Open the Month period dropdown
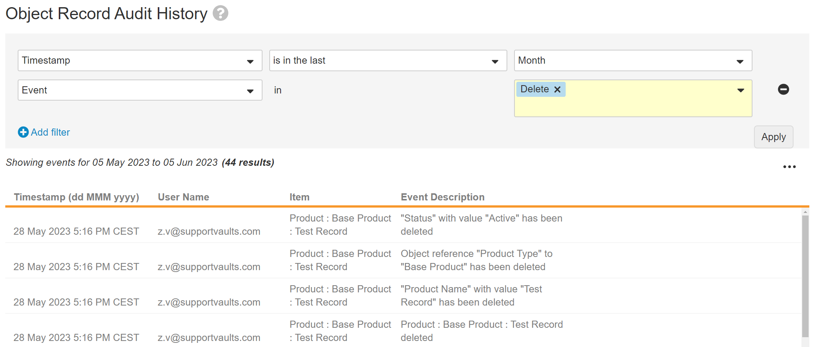Screen dimensions: 815x347 pos(740,60)
